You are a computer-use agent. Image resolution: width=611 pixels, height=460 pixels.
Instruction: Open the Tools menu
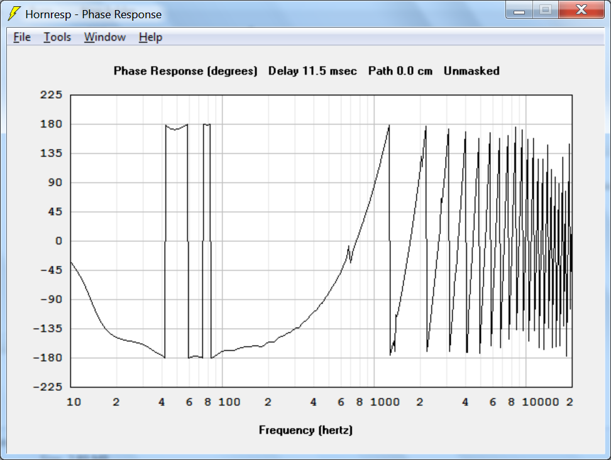tap(57, 37)
